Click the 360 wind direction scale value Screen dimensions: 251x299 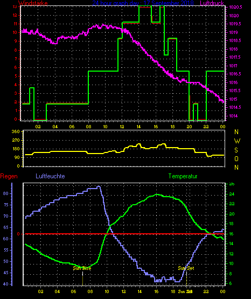pyautogui.click(x=16, y=131)
